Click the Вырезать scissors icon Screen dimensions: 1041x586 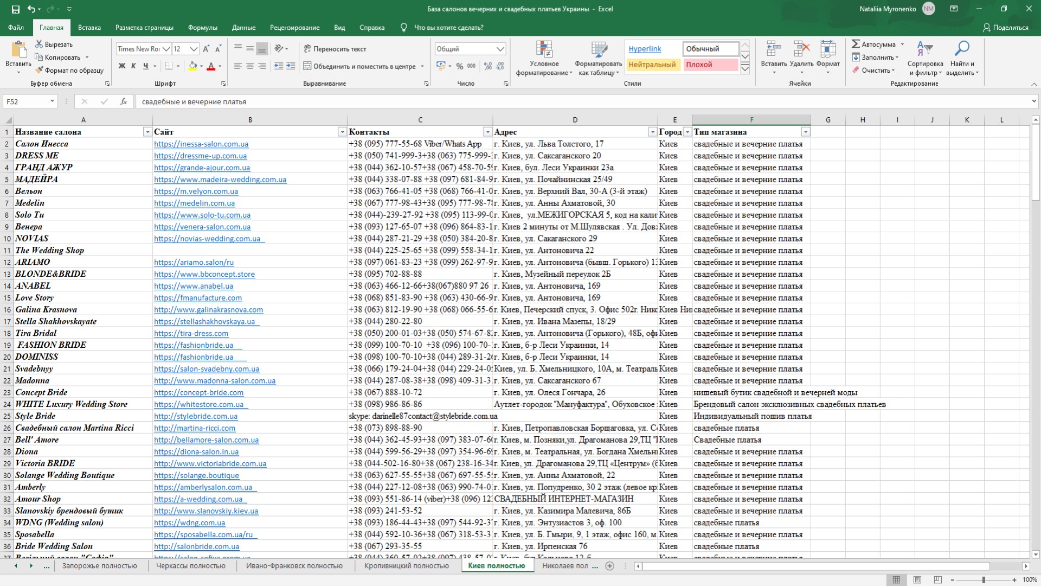click(x=39, y=44)
